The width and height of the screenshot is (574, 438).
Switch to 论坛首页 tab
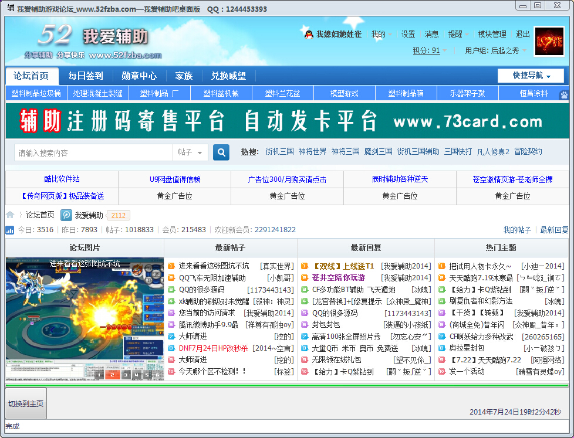point(32,76)
